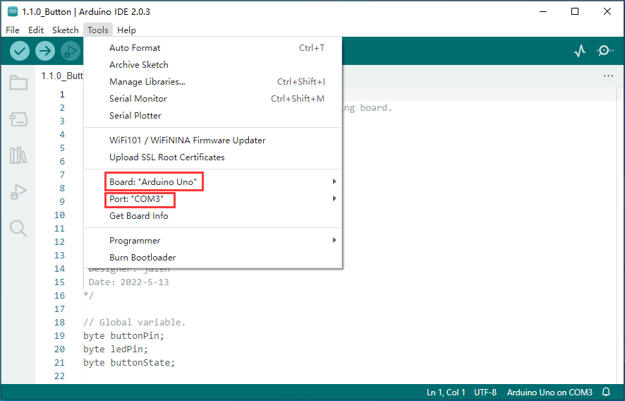
Task: Select Upload SSL Root Certificates
Action: click(x=213, y=157)
